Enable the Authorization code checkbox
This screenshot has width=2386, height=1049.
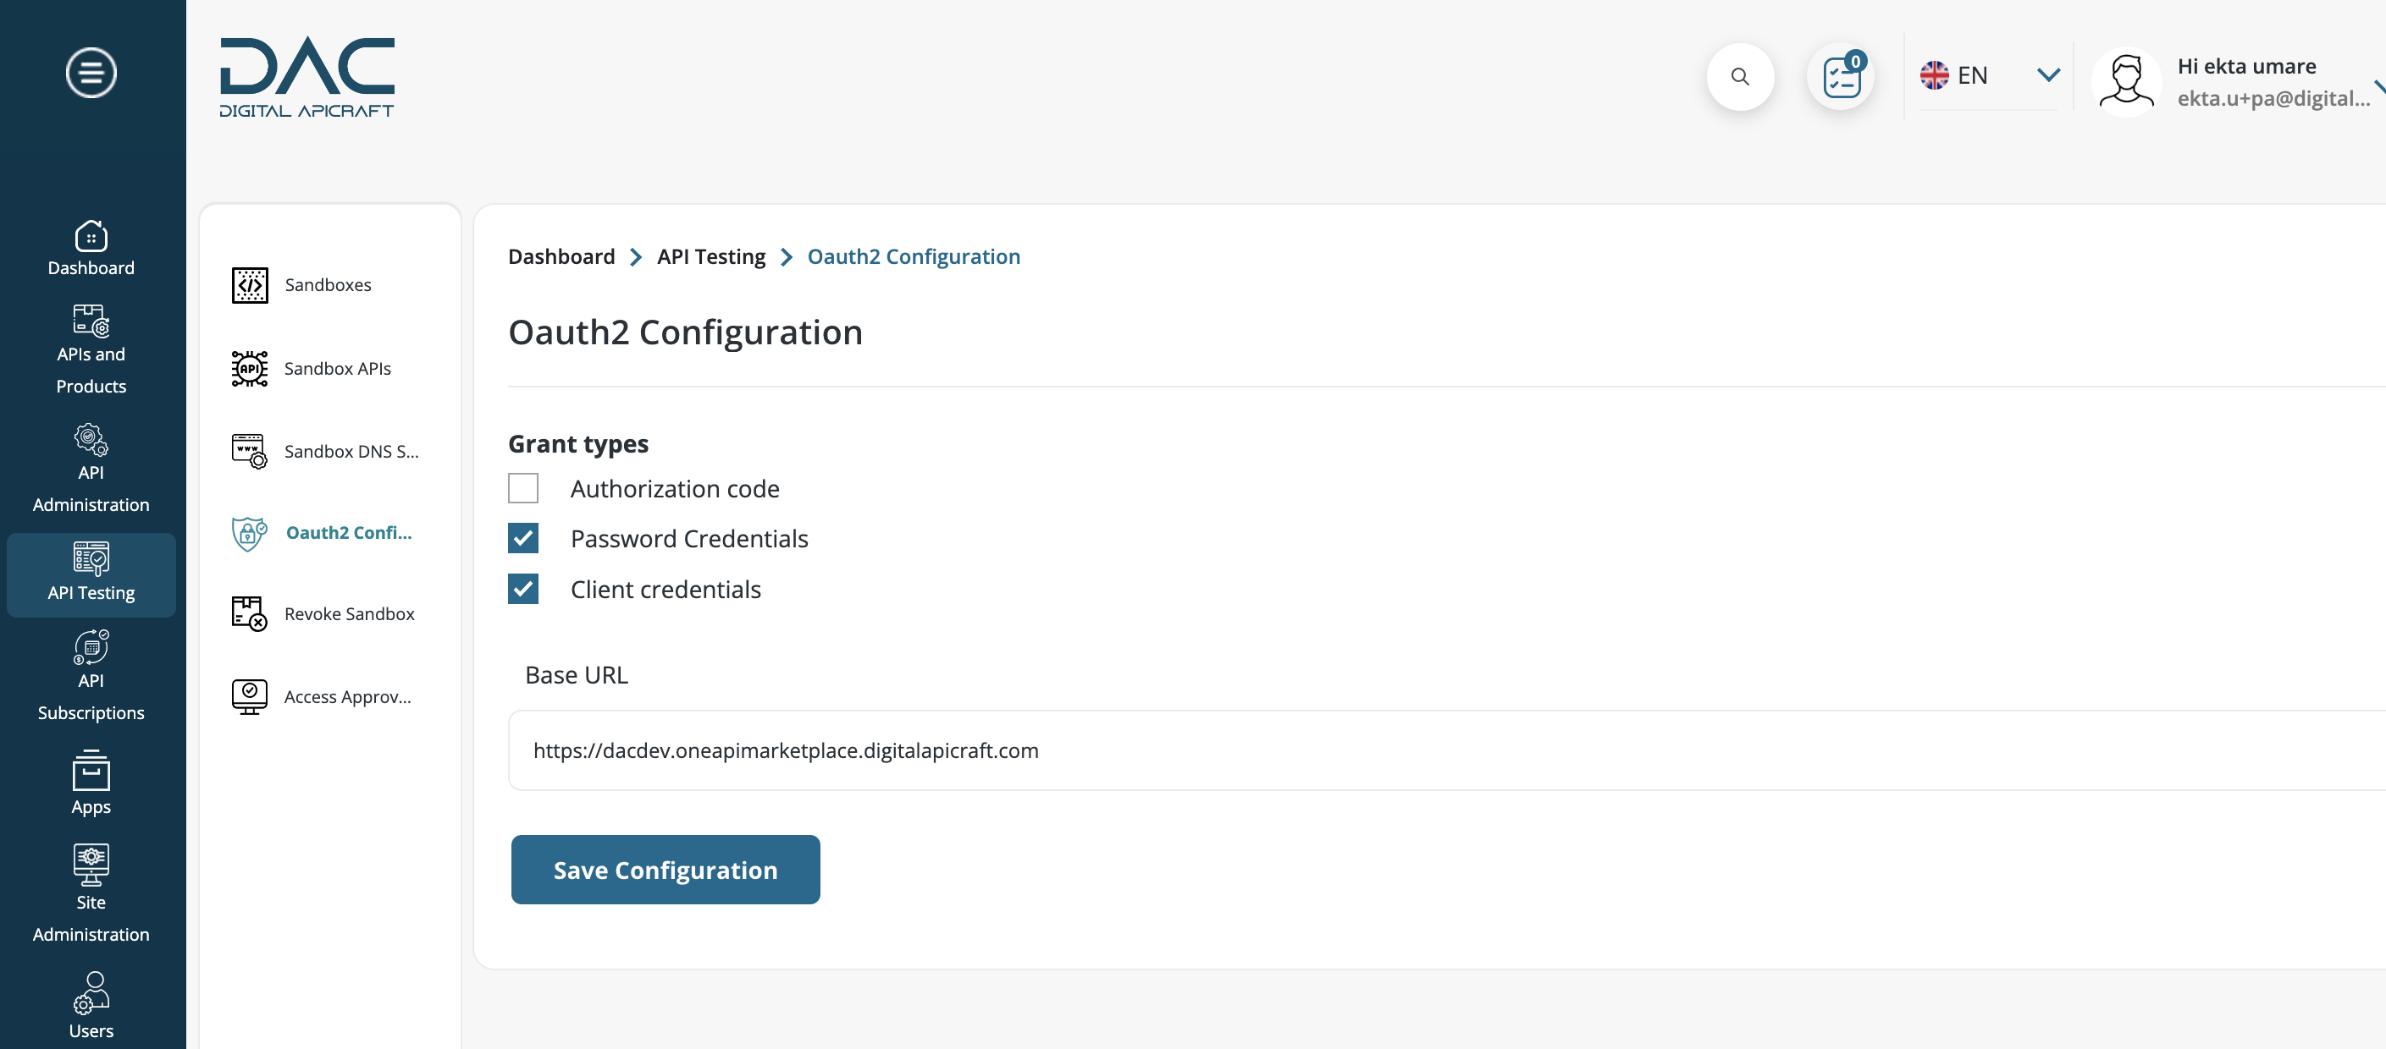[x=523, y=488]
